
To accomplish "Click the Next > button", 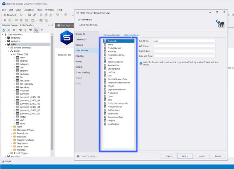I will (185, 156).
